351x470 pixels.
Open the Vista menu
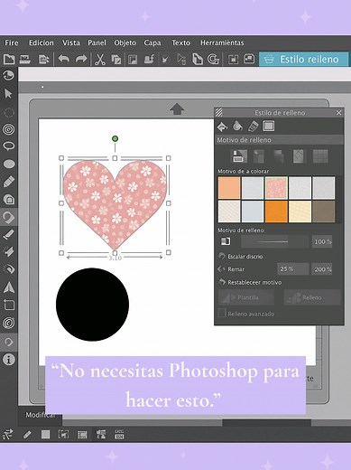(x=71, y=42)
